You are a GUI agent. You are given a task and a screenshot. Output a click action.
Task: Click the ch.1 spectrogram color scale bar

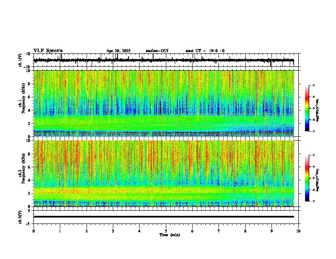(307, 108)
